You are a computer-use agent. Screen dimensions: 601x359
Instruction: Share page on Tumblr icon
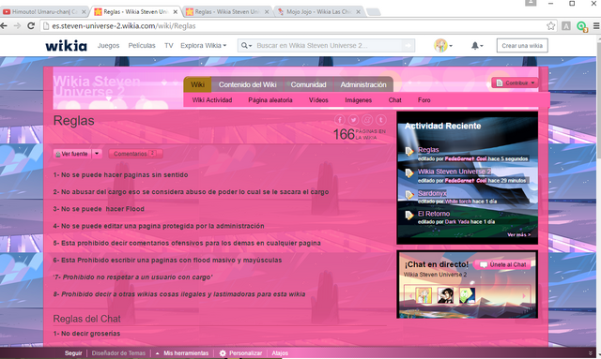click(381, 120)
